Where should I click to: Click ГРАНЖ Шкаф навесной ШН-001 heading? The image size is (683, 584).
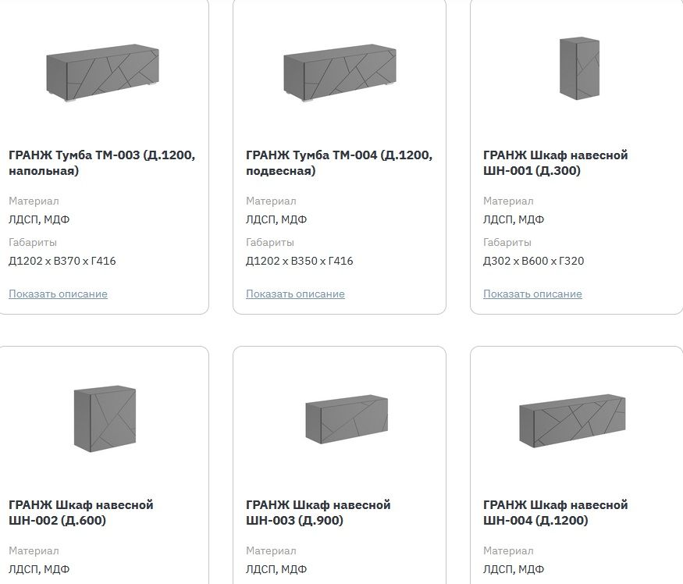point(555,162)
